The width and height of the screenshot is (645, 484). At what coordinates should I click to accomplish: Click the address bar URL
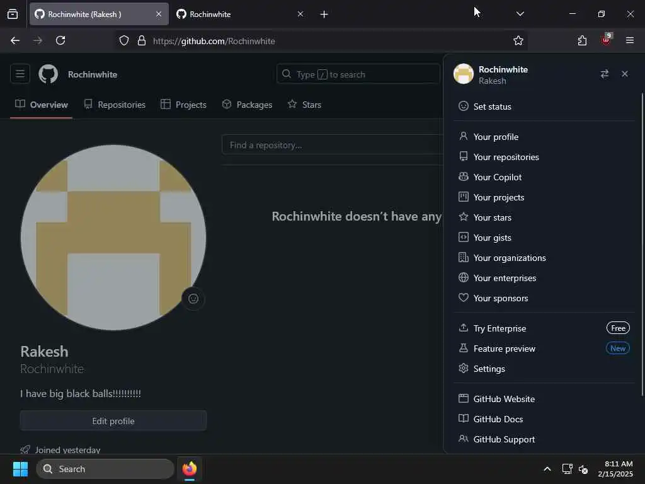(x=214, y=41)
